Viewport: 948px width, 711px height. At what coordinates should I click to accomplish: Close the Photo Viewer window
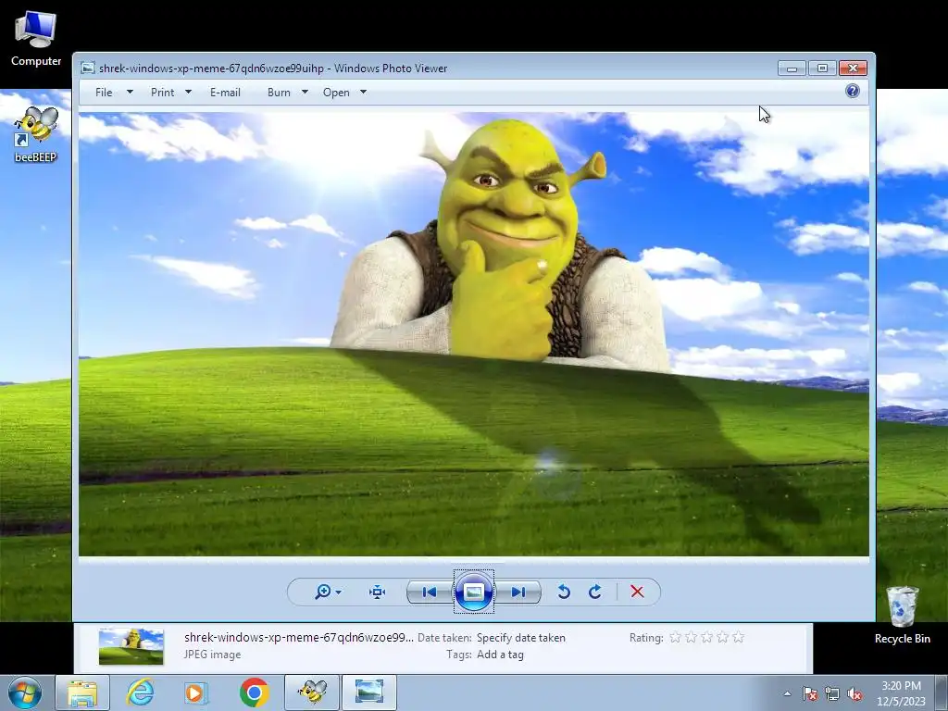[853, 69]
